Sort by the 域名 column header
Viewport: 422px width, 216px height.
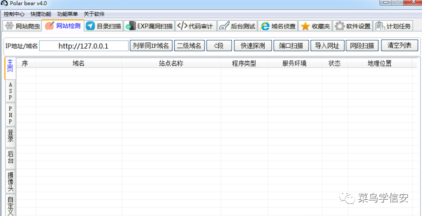tap(78, 63)
